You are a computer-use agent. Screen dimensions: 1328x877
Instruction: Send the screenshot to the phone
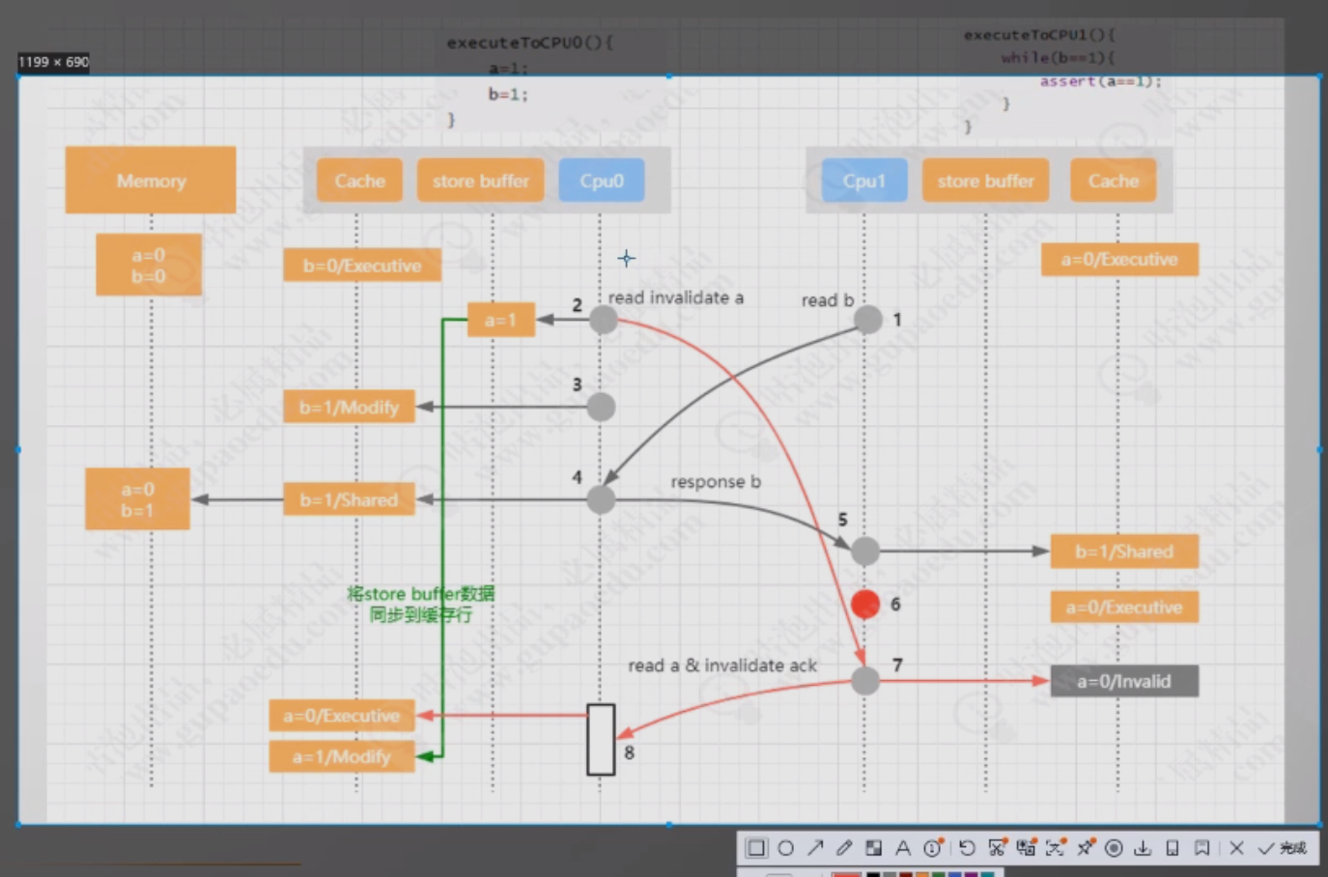pyautogui.click(x=1173, y=848)
